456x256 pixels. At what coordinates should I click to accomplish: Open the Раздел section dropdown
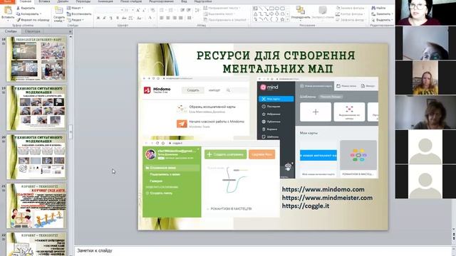point(76,20)
